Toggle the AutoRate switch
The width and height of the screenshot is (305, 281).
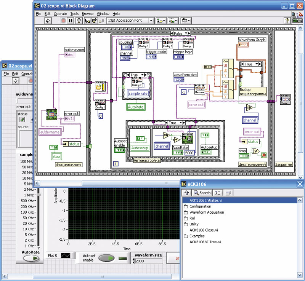[x=31, y=259]
